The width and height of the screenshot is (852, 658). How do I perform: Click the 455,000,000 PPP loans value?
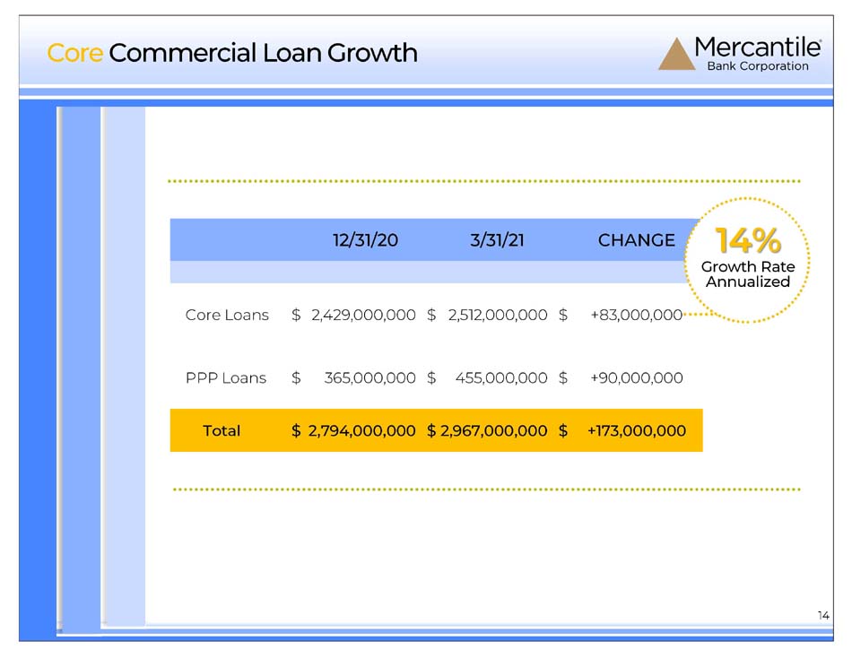tap(501, 378)
